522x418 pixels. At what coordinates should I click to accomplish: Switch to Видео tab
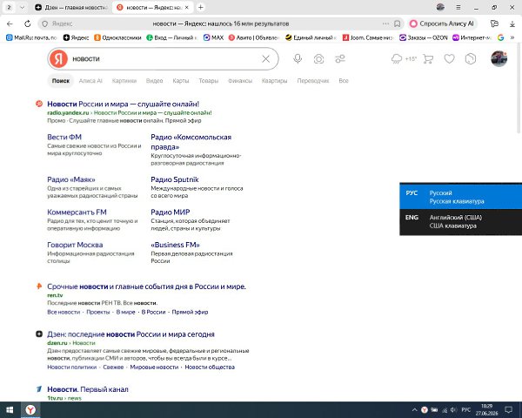(155, 81)
